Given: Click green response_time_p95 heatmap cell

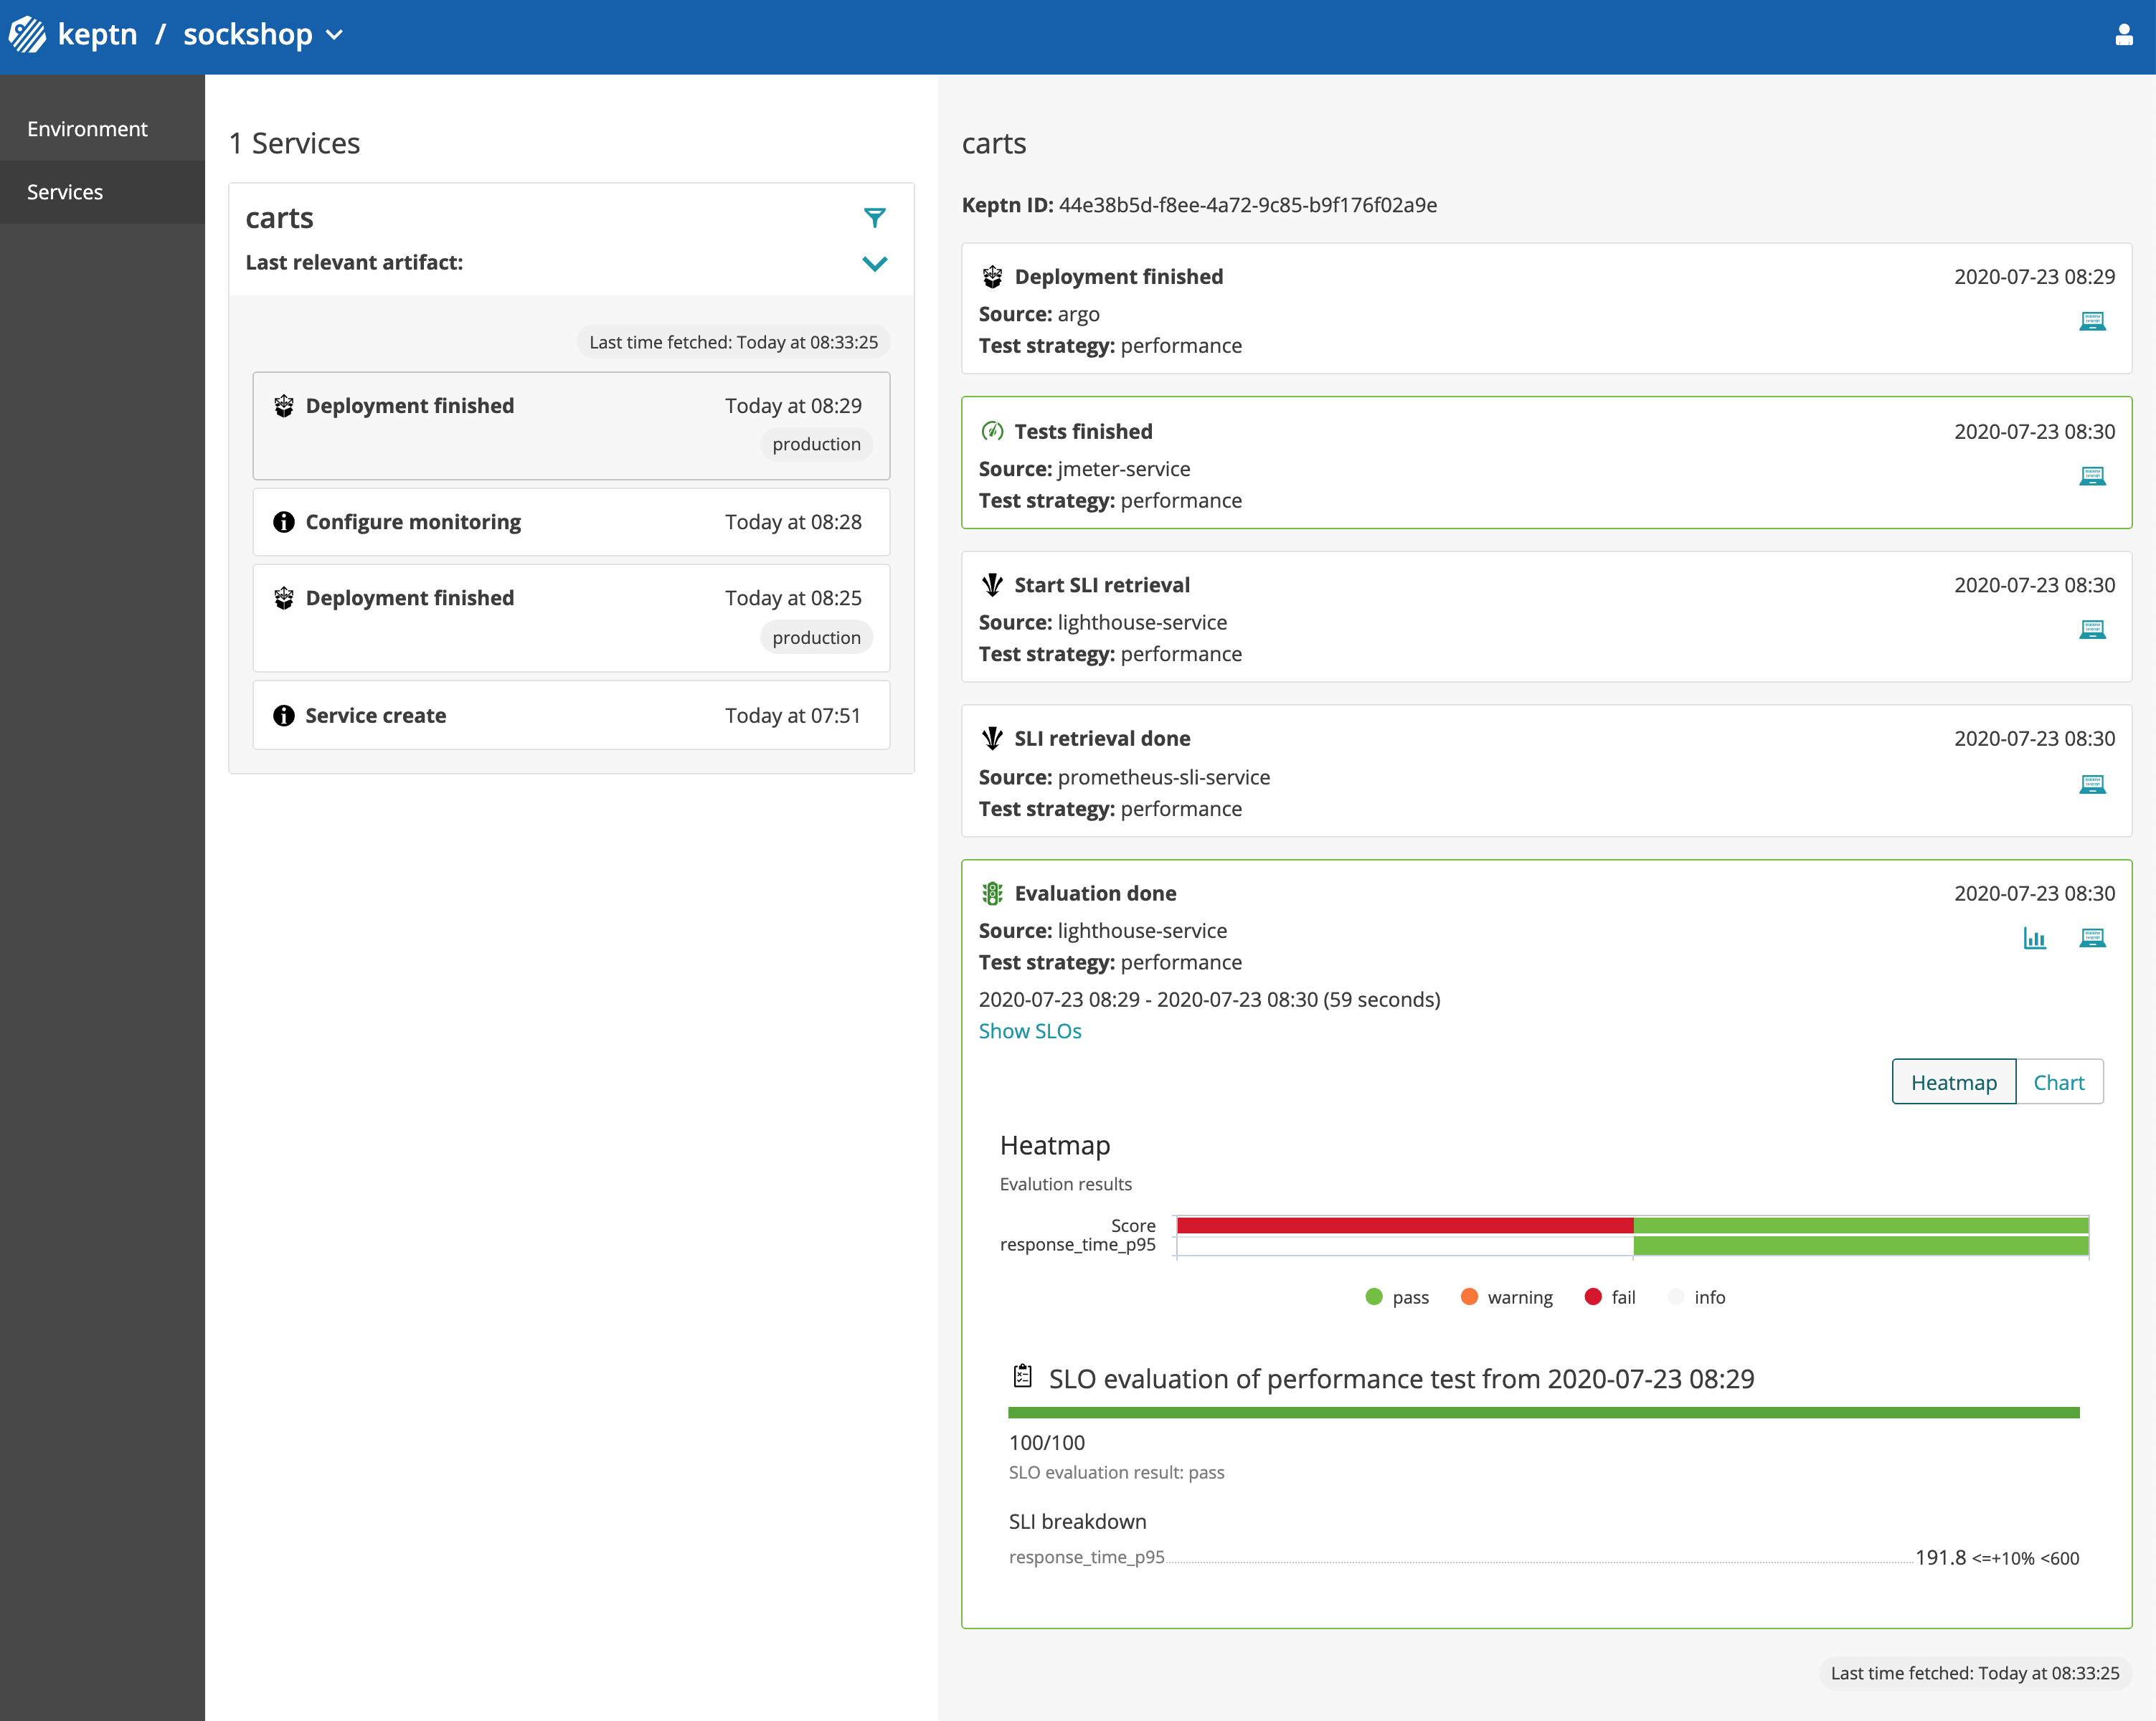Looking at the screenshot, I should (1861, 1245).
